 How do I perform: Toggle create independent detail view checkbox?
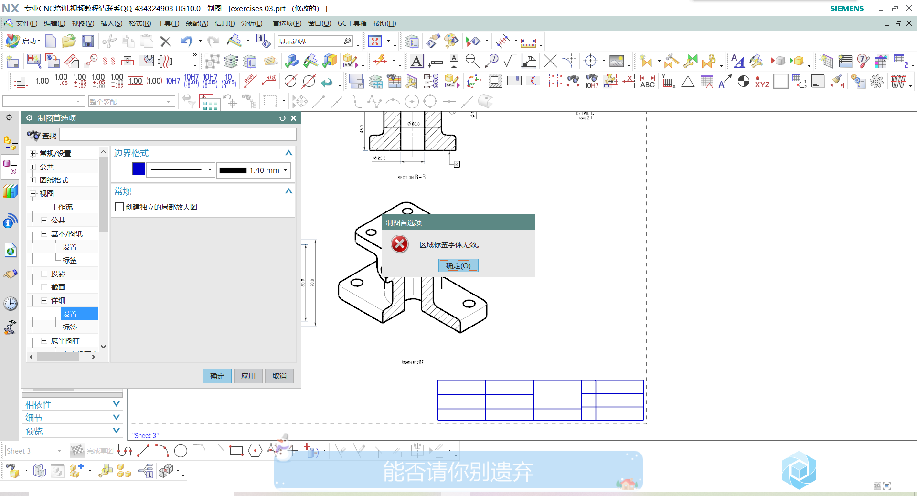pyautogui.click(x=119, y=207)
